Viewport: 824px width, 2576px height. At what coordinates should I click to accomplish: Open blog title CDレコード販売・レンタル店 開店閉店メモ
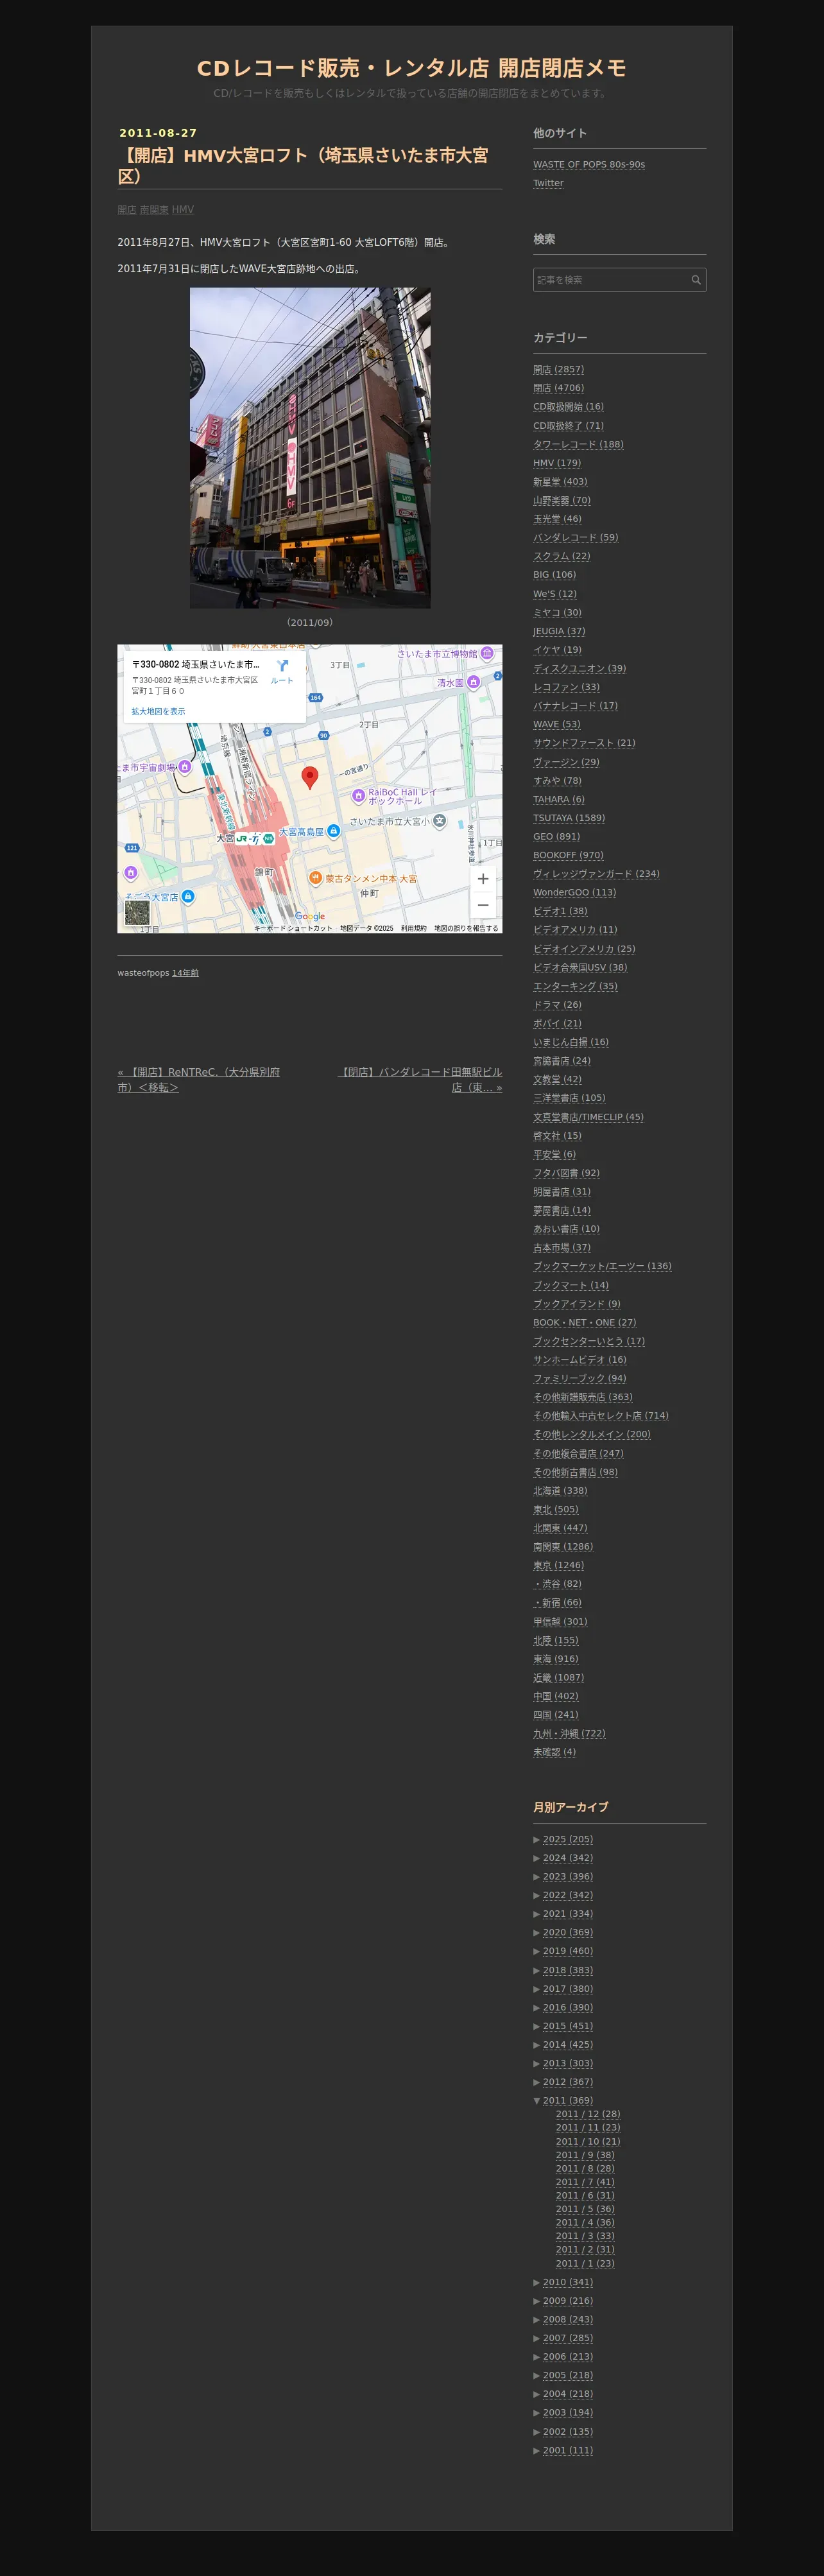411,68
